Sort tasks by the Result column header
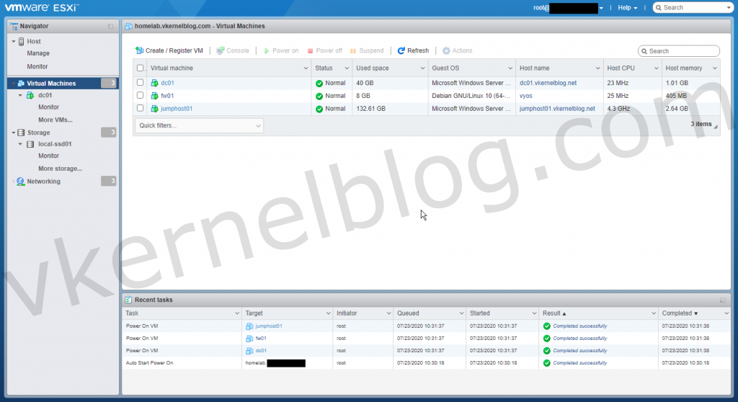Image resolution: width=738 pixels, height=402 pixels. [x=552, y=313]
